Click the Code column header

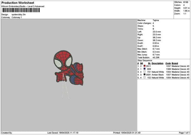pos(168,63)
